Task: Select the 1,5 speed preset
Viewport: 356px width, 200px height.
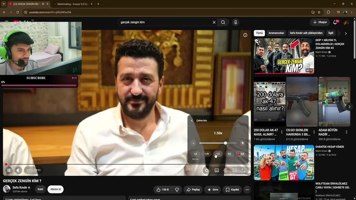Action: [218, 154]
